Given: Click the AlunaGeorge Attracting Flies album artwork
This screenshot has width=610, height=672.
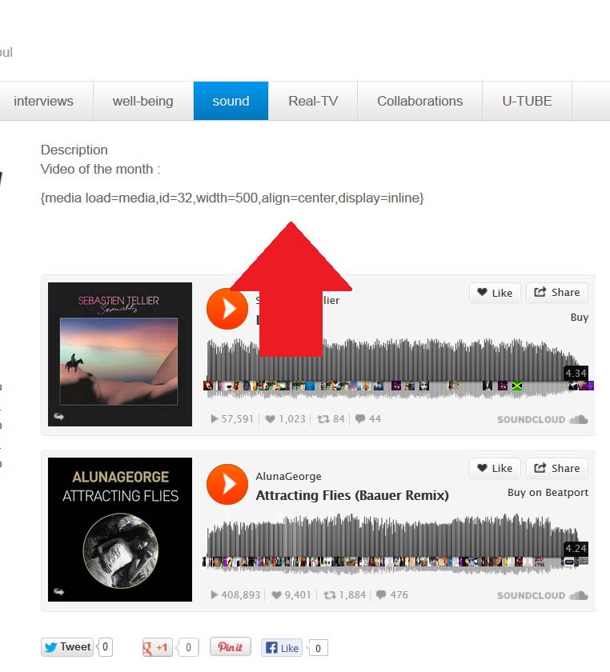Looking at the screenshot, I should tap(120, 530).
